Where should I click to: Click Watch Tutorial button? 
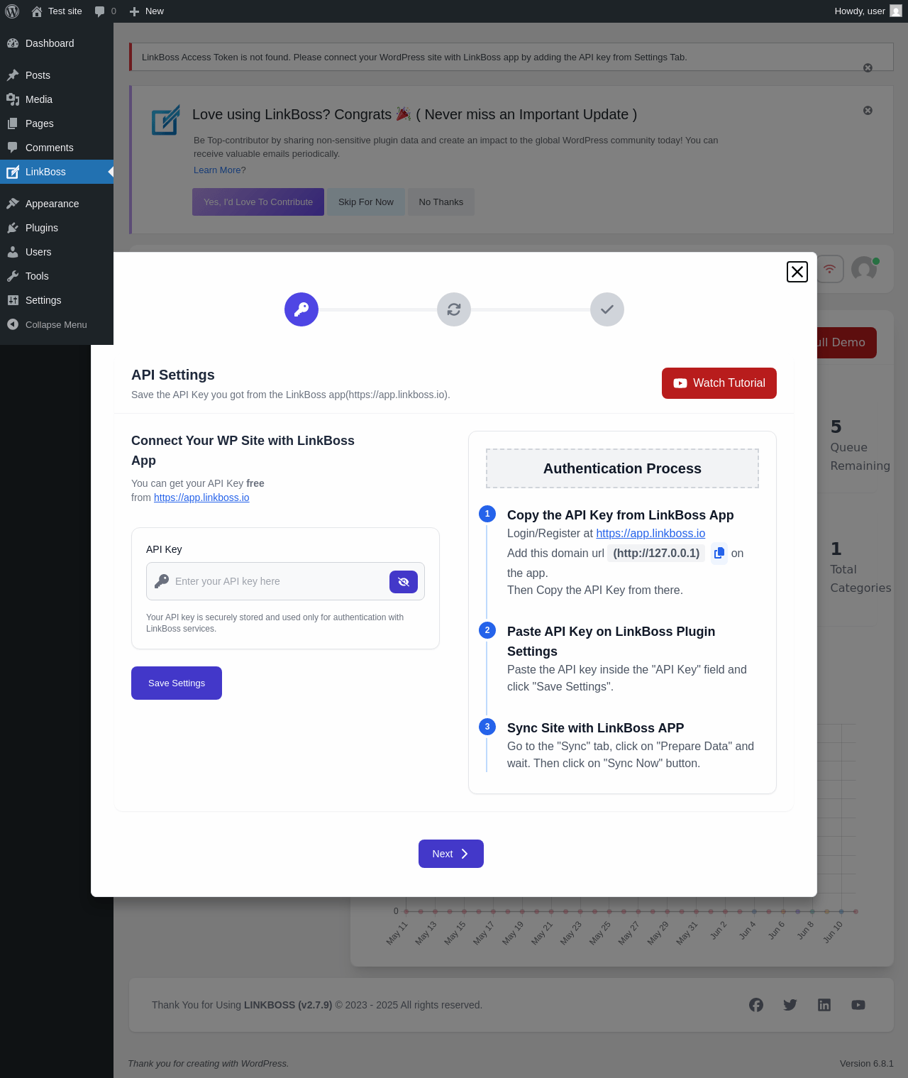pyautogui.click(x=719, y=383)
